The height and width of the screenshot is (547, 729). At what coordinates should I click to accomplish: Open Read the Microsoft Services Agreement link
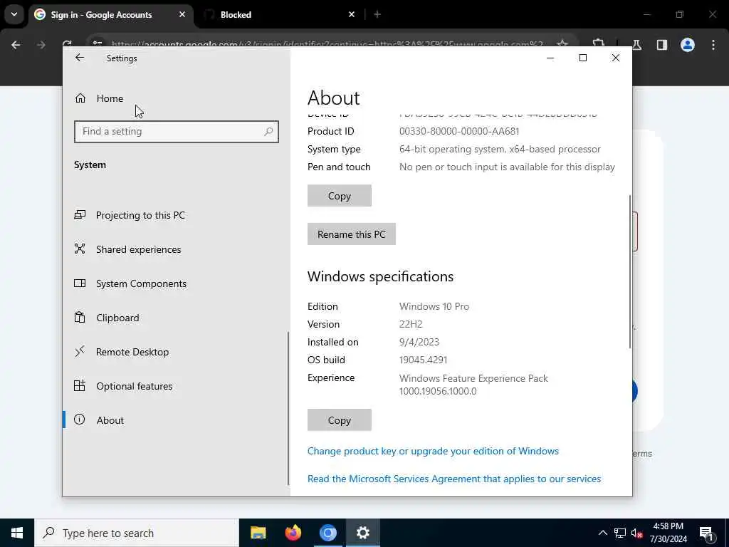[x=454, y=479]
